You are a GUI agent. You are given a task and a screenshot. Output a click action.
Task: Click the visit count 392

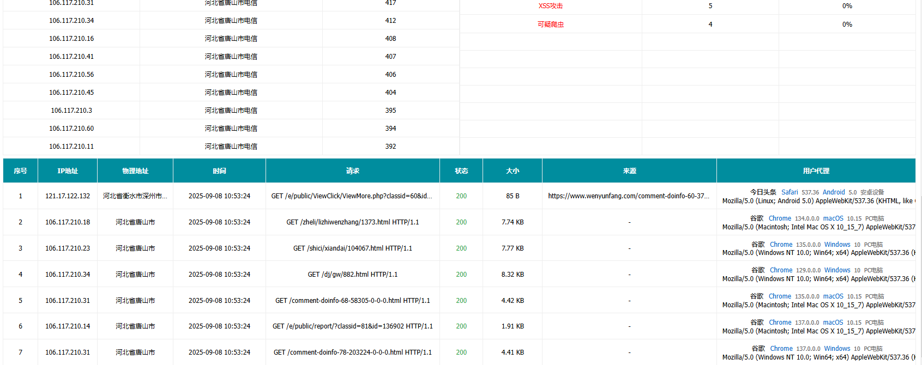390,147
